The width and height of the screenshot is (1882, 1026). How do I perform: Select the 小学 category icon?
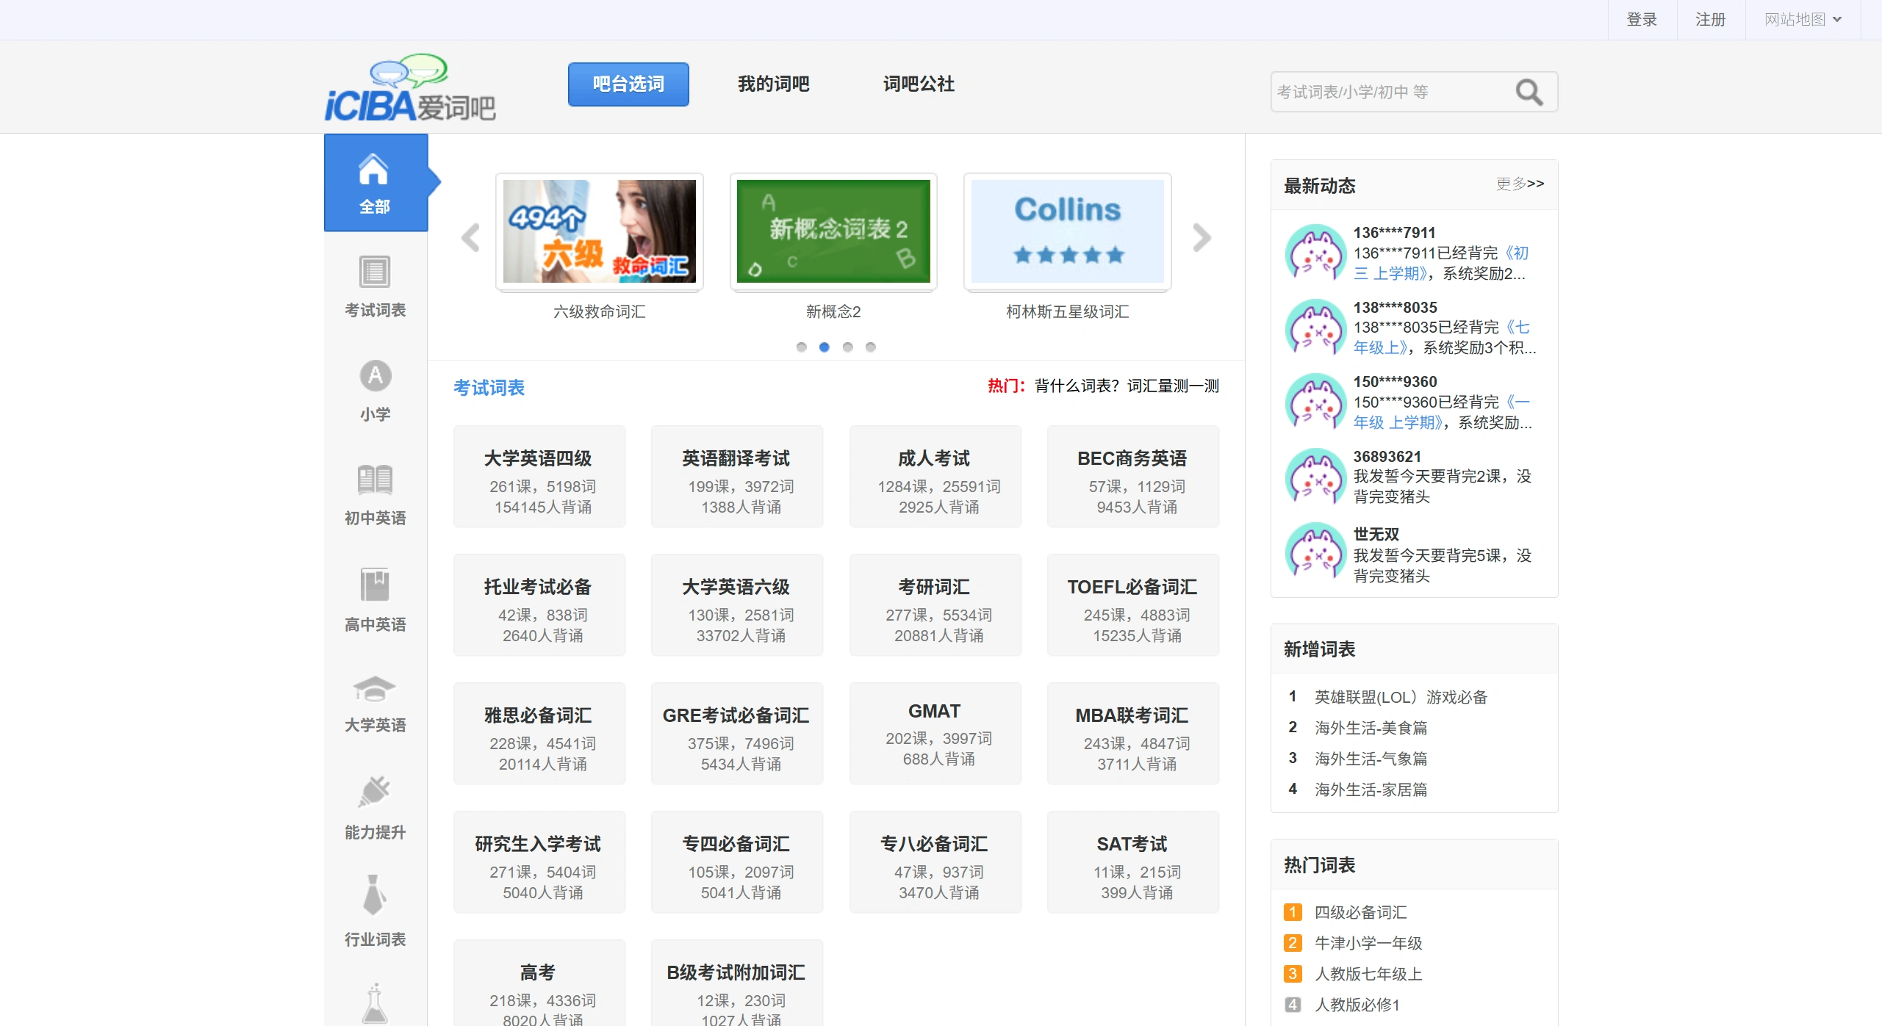375,376
